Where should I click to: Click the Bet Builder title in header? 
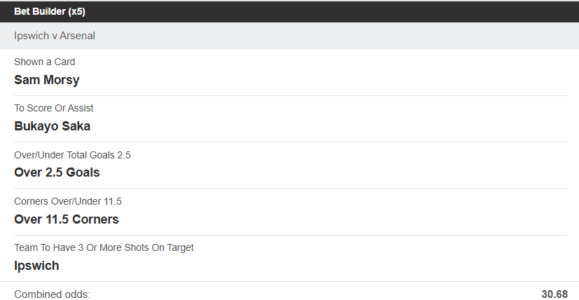pyautogui.click(x=40, y=11)
